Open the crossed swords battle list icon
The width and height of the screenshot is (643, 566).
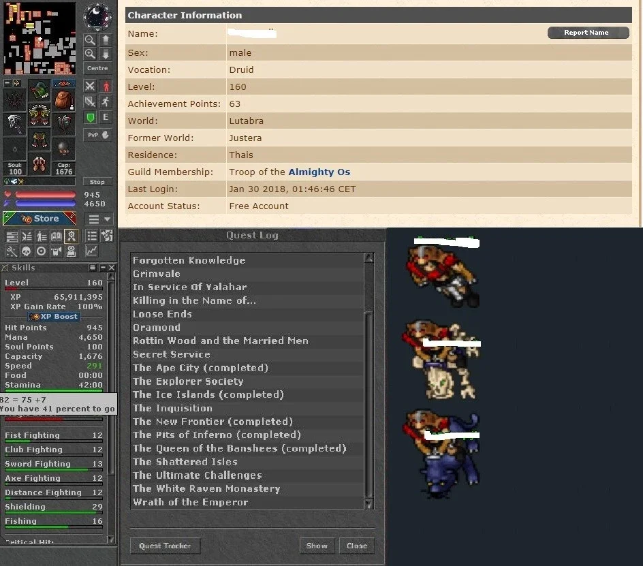click(x=27, y=236)
